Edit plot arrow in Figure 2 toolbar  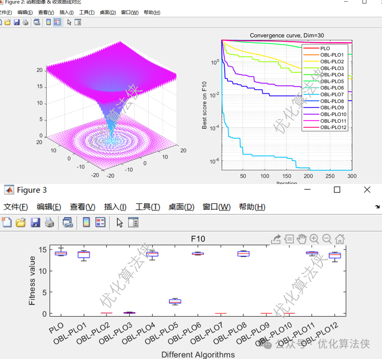click(69, 22)
